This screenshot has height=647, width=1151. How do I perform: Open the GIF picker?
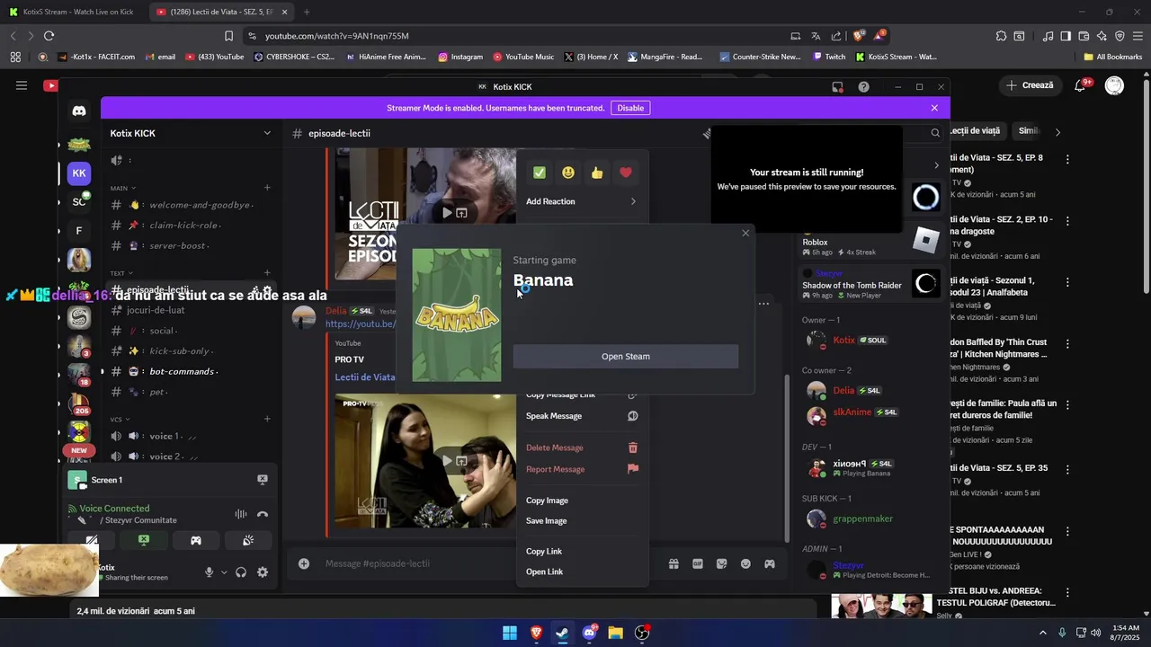[x=698, y=563]
